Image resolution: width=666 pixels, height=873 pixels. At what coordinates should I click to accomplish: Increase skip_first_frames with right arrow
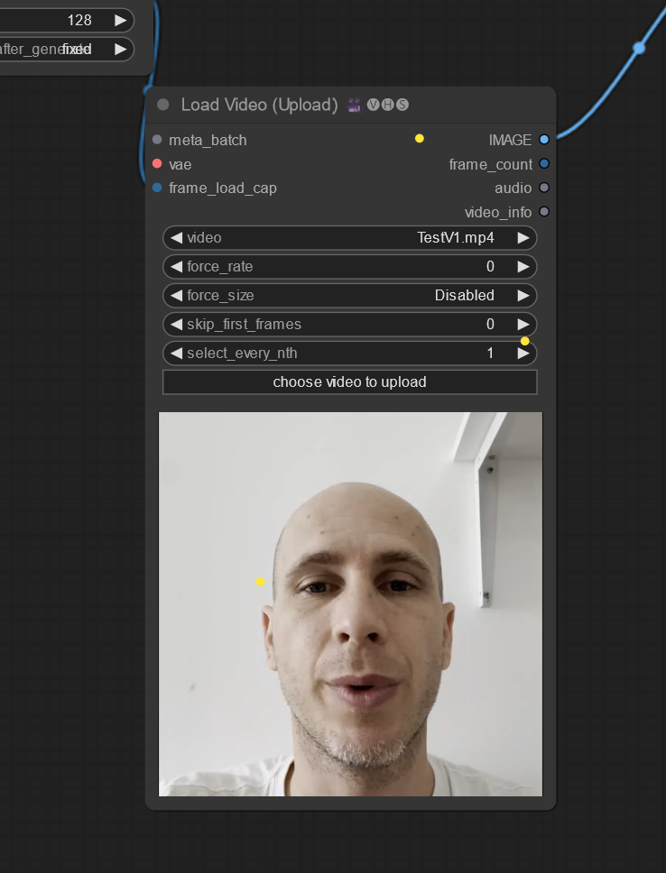pos(523,325)
